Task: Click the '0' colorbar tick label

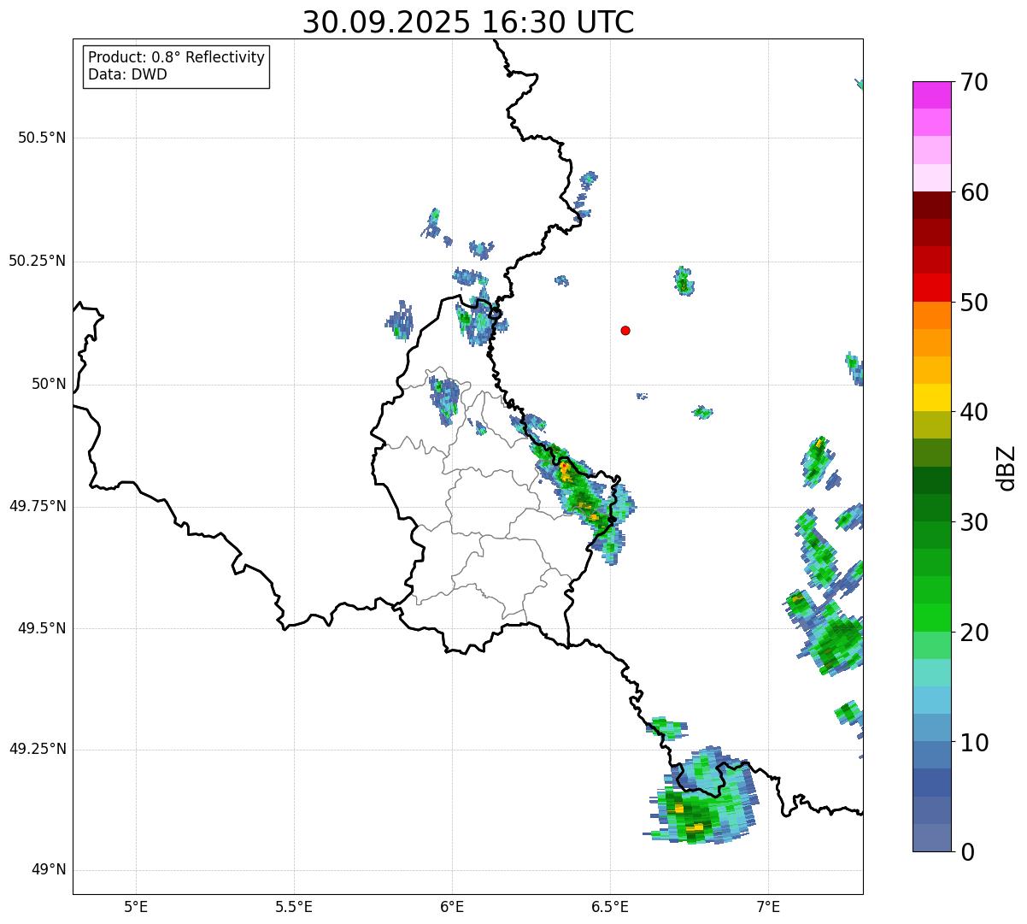Action: tap(966, 852)
